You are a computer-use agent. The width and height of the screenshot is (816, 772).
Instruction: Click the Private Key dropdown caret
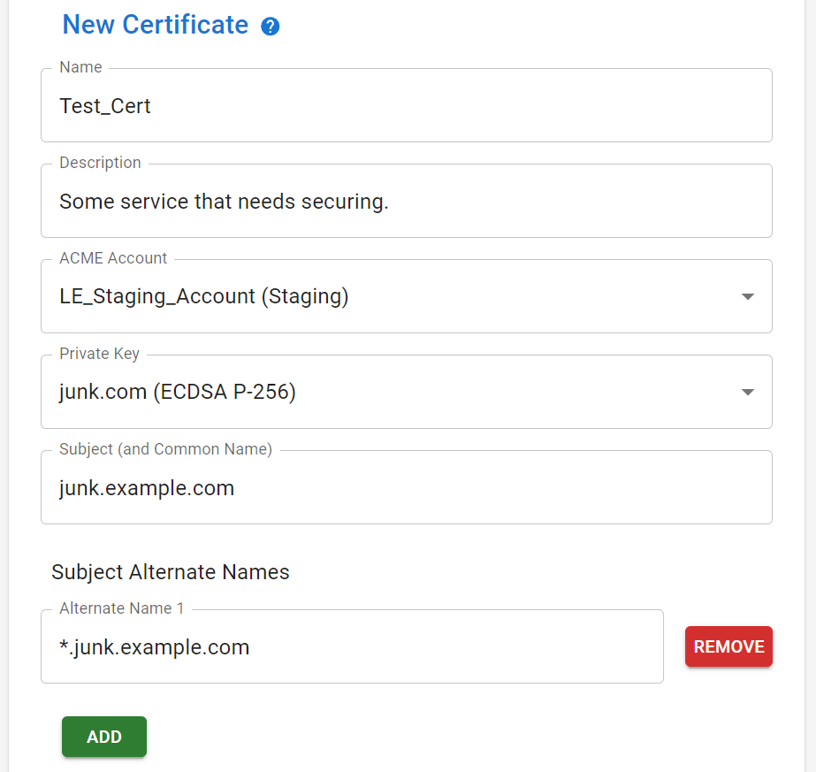pyautogui.click(x=746, y=392)
